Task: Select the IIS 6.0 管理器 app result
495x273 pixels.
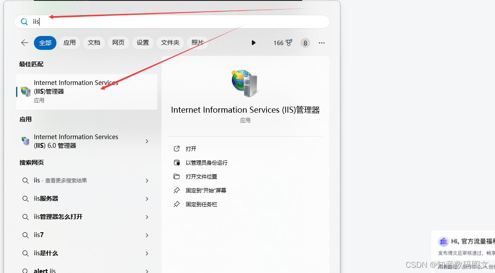Action: coord(86,141)
